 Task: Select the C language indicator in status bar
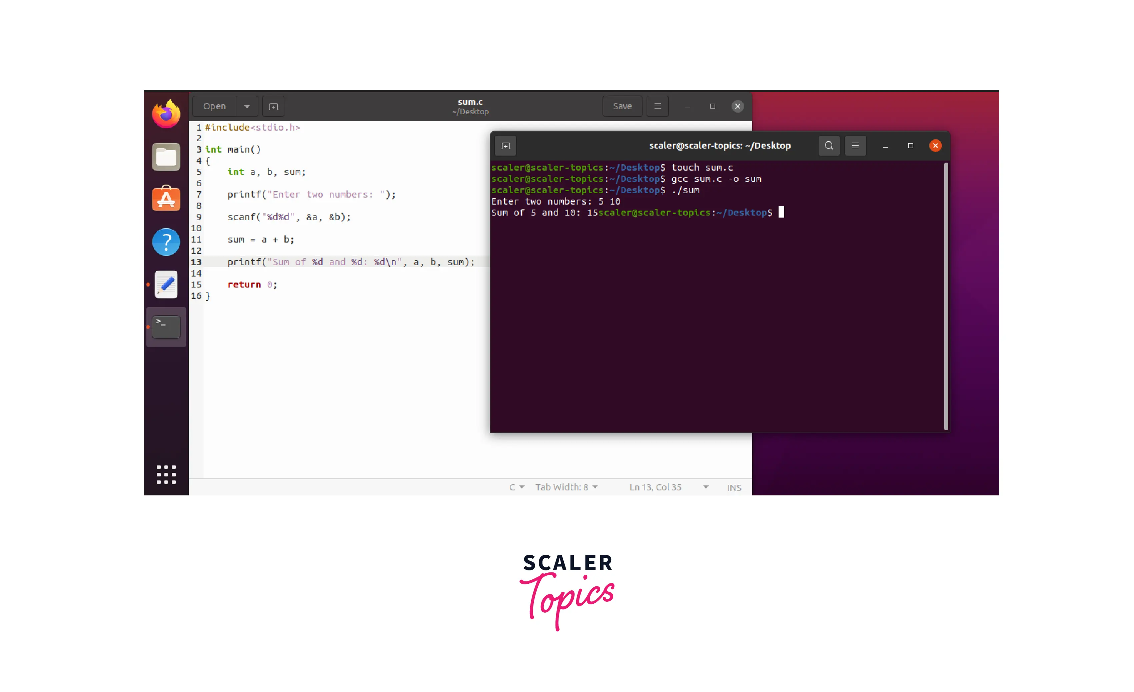click(x=515, y=486)
